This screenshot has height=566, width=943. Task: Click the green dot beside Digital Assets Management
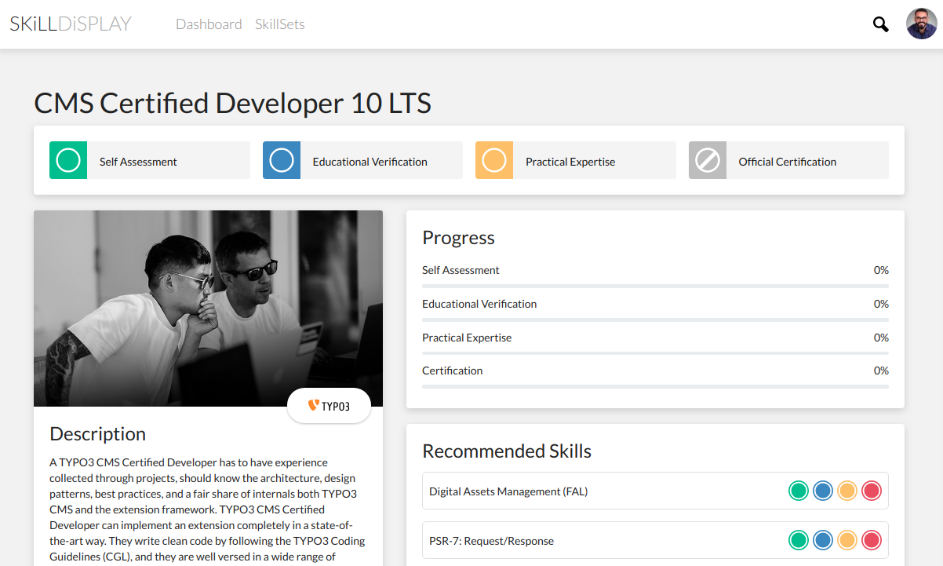pos(798,490)
